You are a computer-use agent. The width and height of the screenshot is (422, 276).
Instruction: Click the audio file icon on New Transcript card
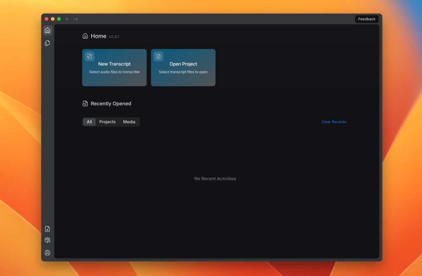90,56
